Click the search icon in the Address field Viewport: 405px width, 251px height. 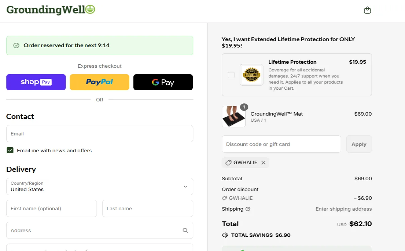click(185, 230)
